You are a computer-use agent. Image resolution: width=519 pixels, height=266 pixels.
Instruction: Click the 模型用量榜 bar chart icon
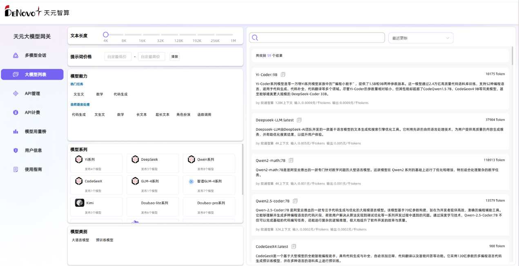click(16, 131)
